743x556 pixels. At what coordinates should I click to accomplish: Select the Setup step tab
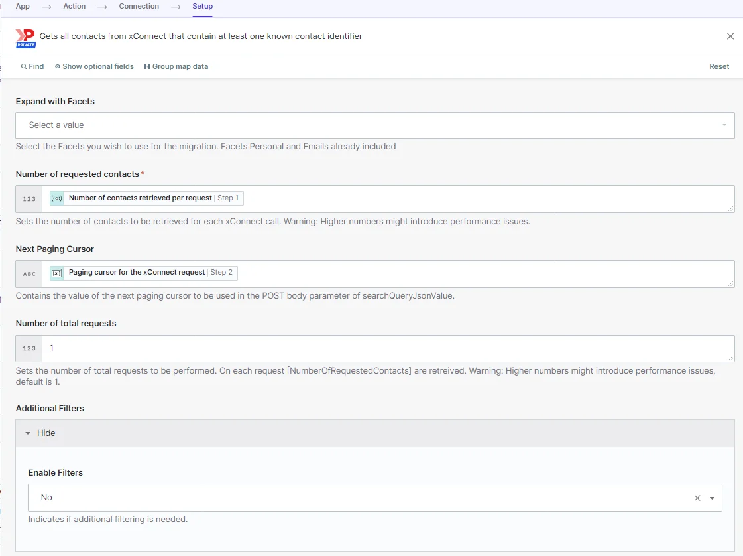[202, 6]
